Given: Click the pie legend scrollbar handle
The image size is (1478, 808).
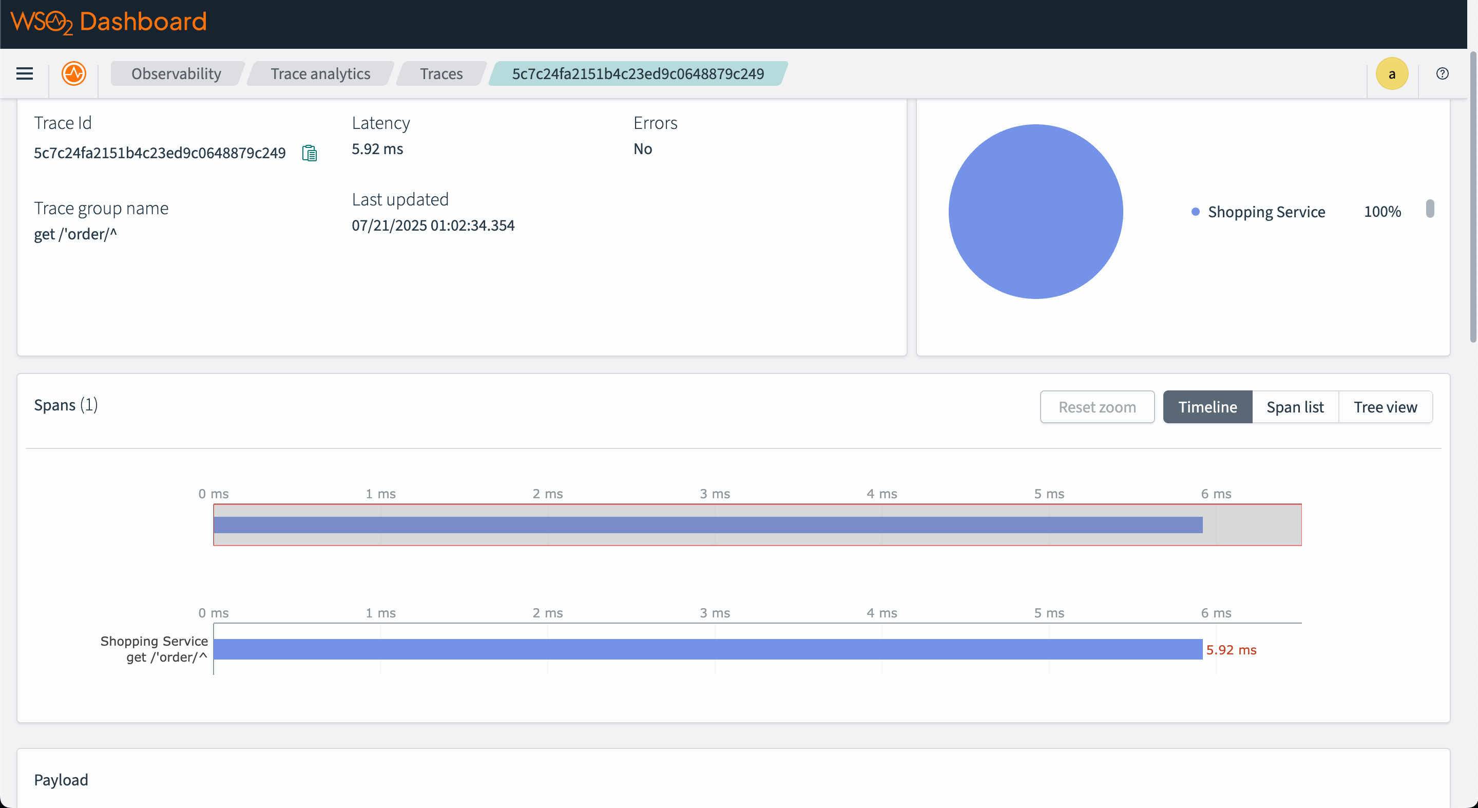Looking at the screenshot, I should pyautogui.click(x=1429, y=209).
